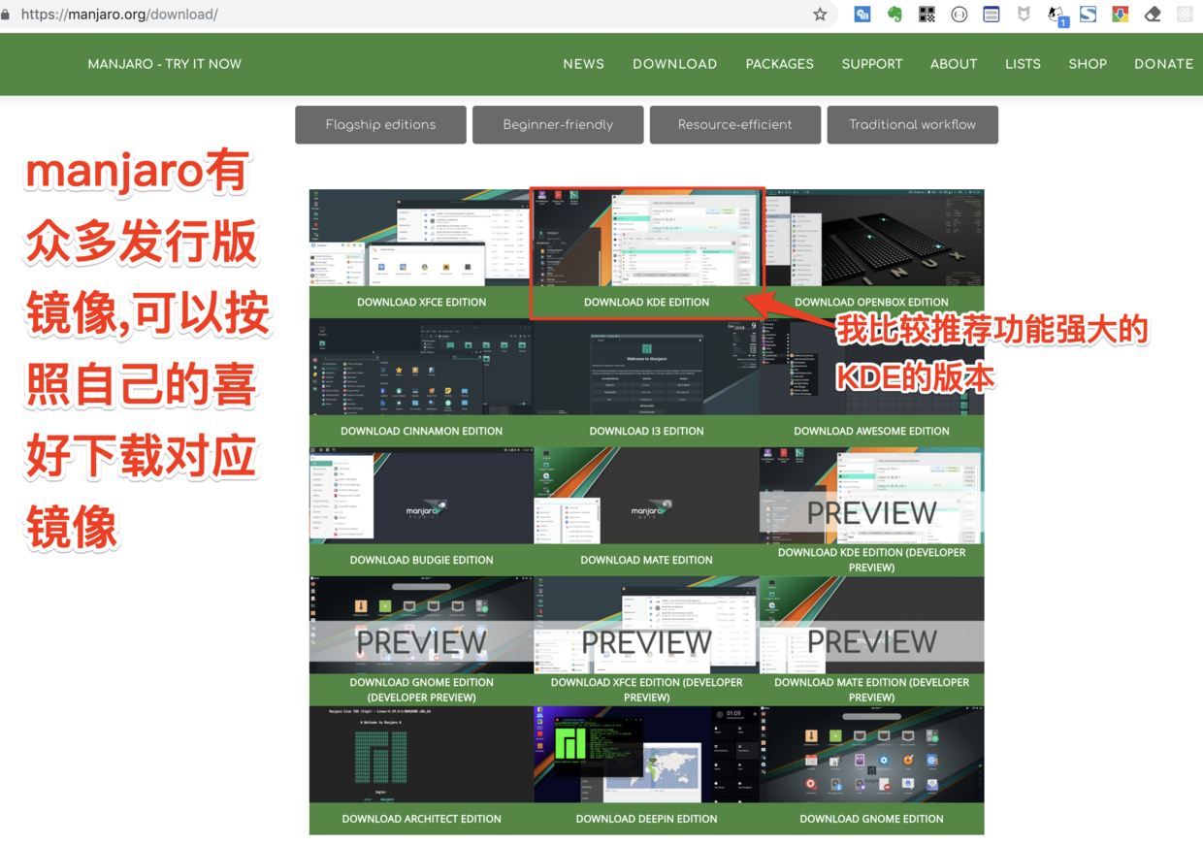Viewport: 1203px width, 845px height.
Task: Click Download XFCE Edition (Developer Preview) label
Action: (646, 690)
